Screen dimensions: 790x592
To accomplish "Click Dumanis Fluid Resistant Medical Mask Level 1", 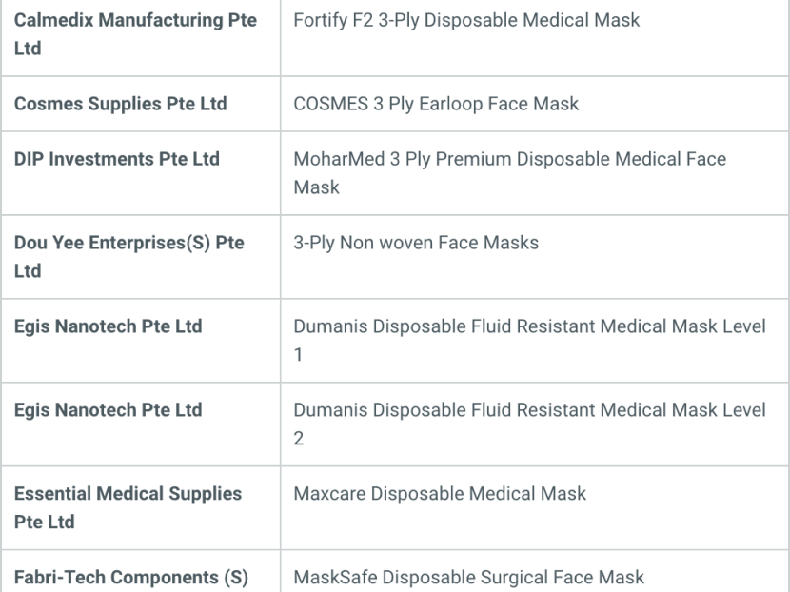I will pyautogui.click(x=529, y=341).
